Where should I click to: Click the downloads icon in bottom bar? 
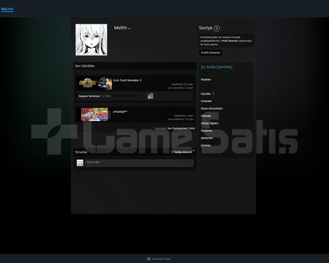[x=149, y=259]
